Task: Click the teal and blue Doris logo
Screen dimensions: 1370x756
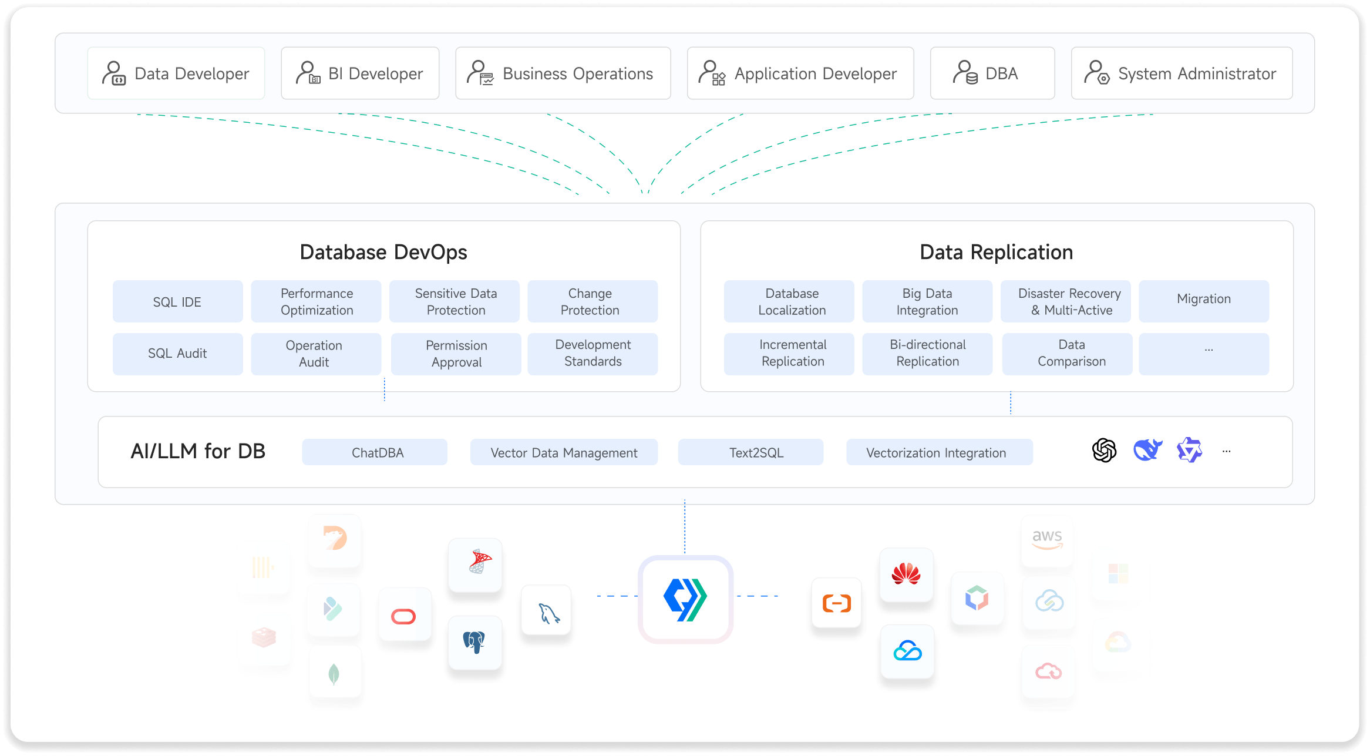Action: coord(333,609)
